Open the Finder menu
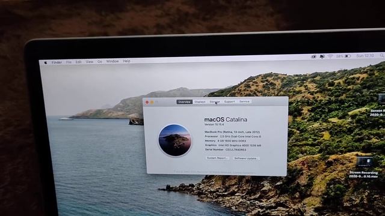This screenshot has height=216, width=385. [57, 62]
